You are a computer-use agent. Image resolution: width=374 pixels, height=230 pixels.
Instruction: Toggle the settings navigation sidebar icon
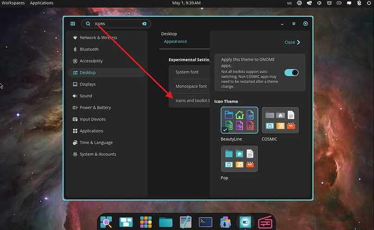click(x=73, y=24)
